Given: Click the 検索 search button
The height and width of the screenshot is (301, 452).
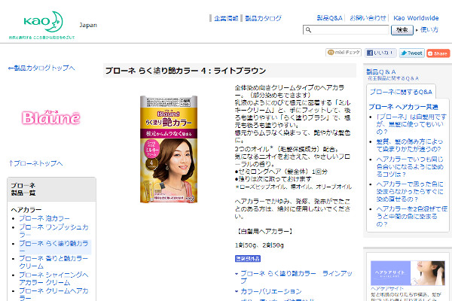Looking at the screenshot, I should pyautogui.click(x=402, y=30).
